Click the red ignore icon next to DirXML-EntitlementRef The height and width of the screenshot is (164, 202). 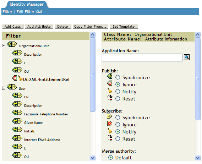(15, 78)
